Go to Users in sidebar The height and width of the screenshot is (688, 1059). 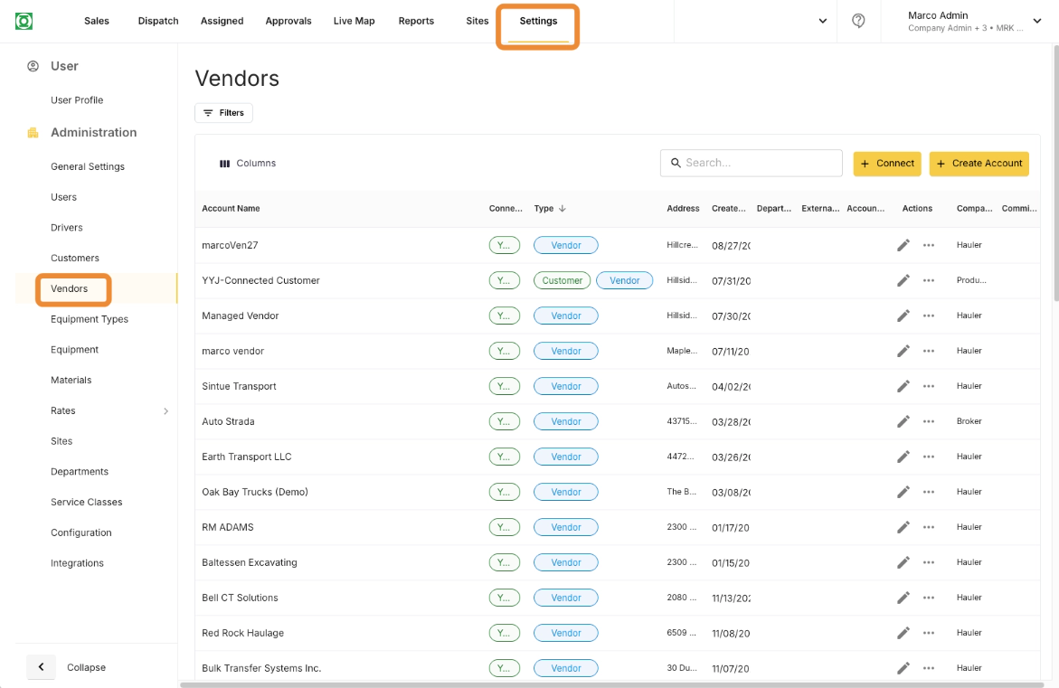63,197
